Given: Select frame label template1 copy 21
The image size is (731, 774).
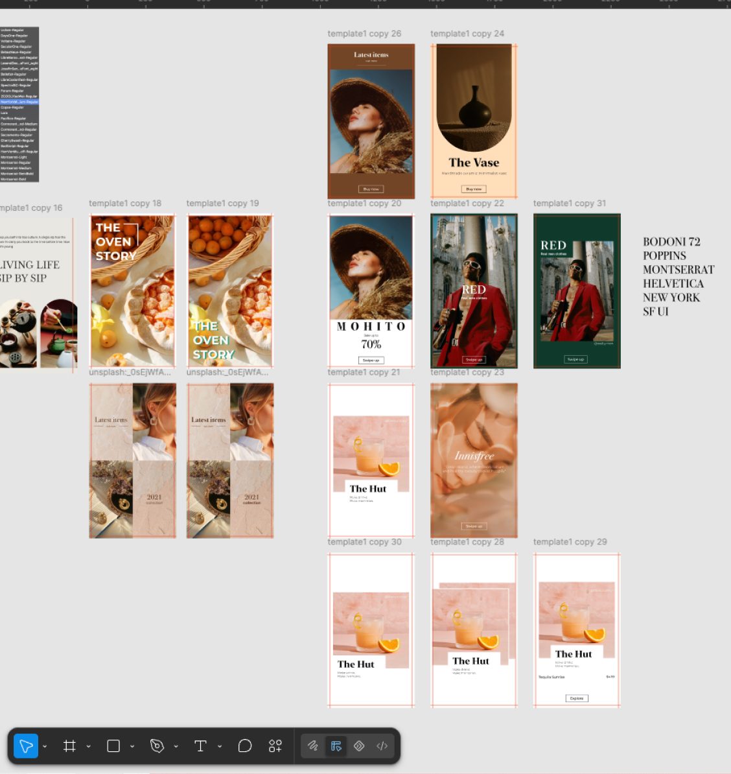Looking at the screenshot, I should coord(364,372).
